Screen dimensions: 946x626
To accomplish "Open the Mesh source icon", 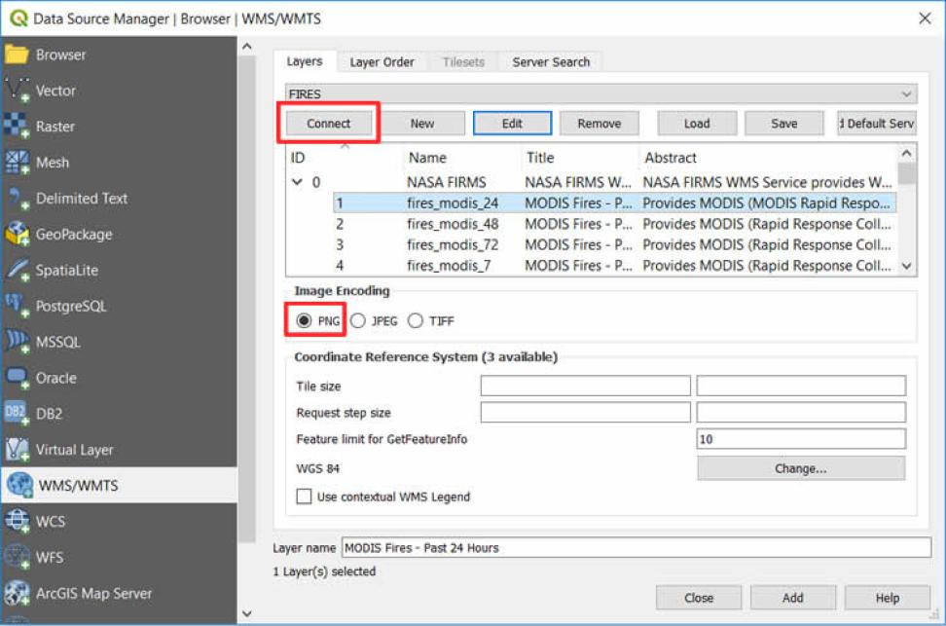I will [17, 163].
